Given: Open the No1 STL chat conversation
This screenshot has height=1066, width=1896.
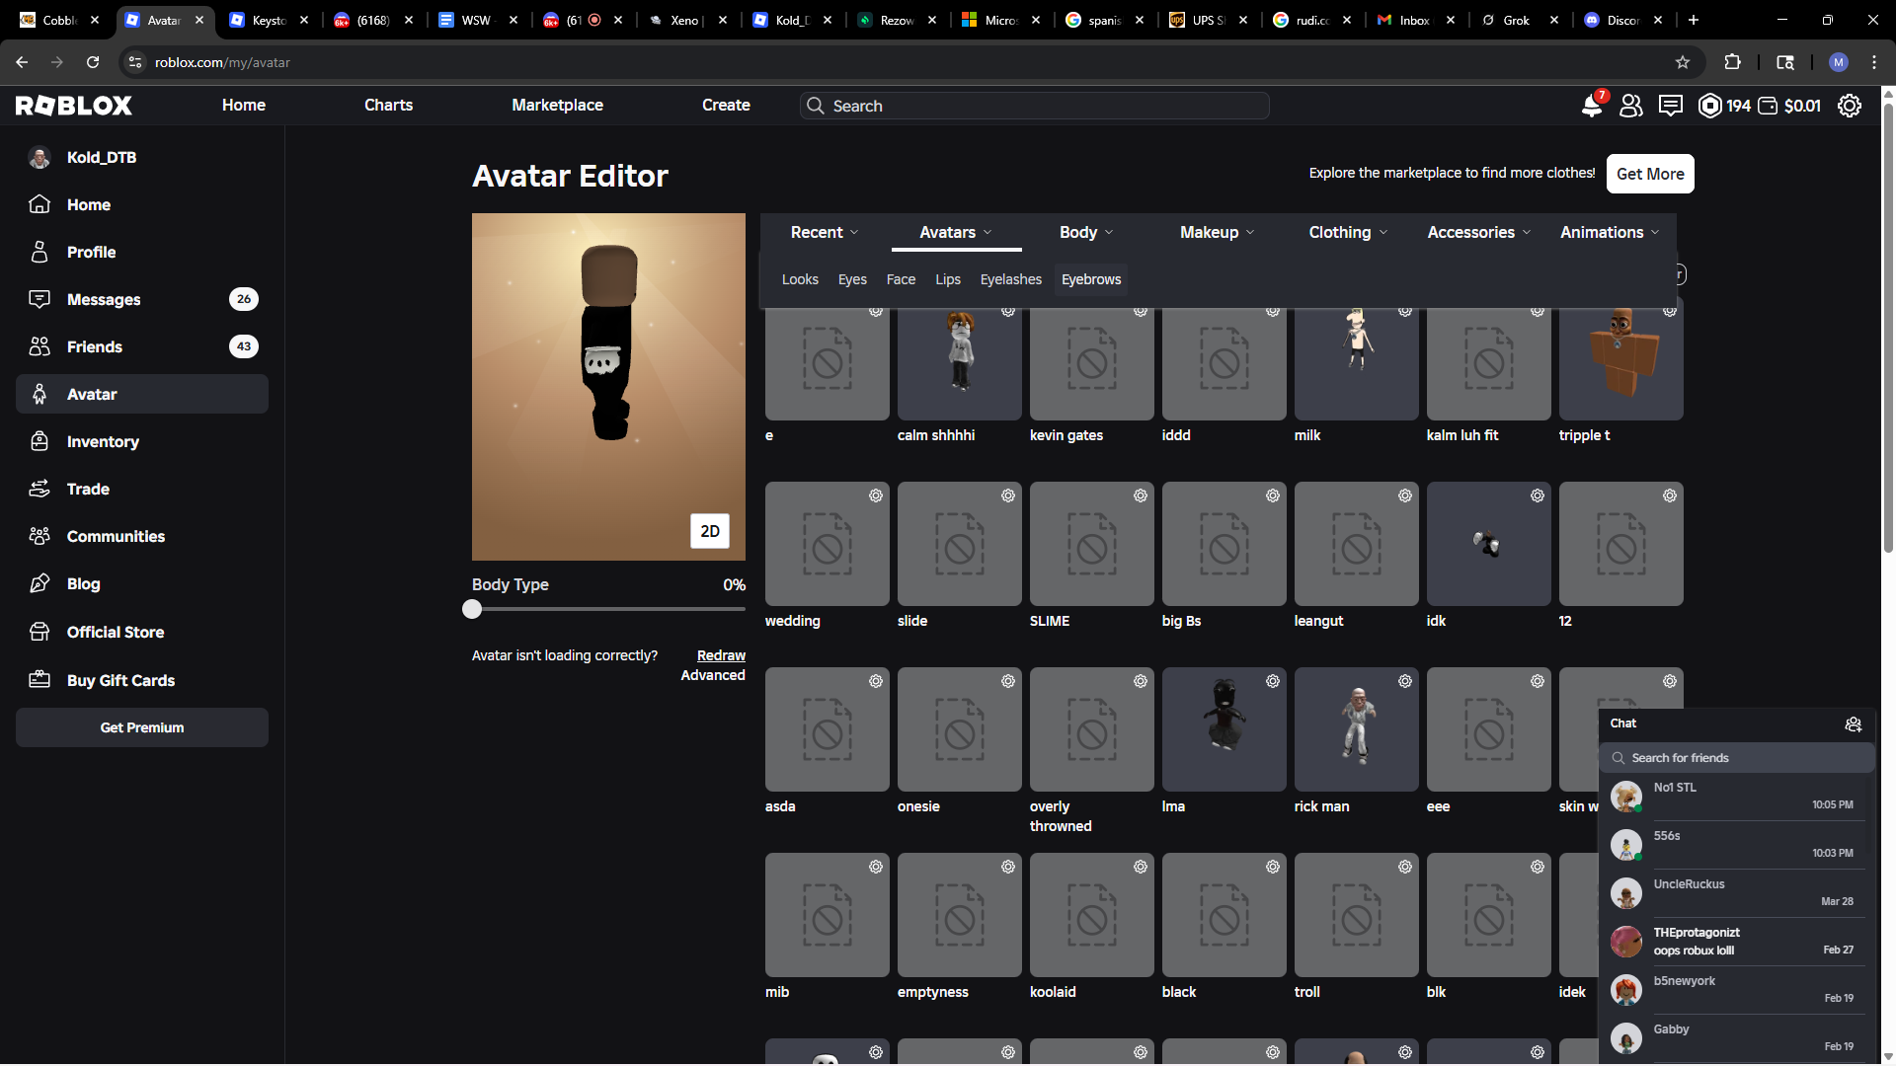Looking at the screenshot, I should [x=1737, y=796].
